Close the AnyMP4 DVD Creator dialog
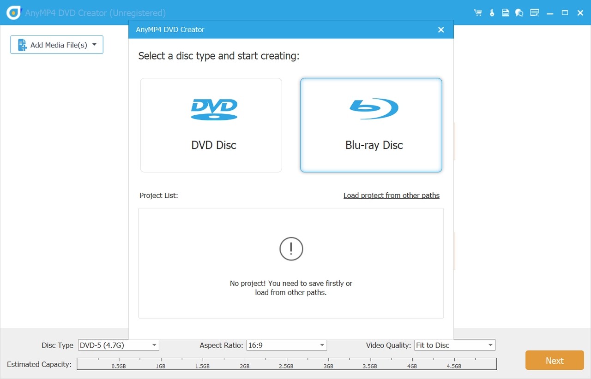Image resolution: width=591 pixels, height=379 pixels. [x=441, y=30]
